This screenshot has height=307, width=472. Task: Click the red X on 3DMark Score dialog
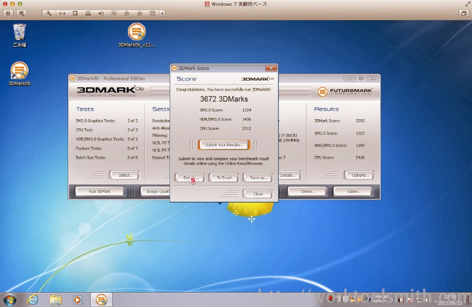point(271,68)
